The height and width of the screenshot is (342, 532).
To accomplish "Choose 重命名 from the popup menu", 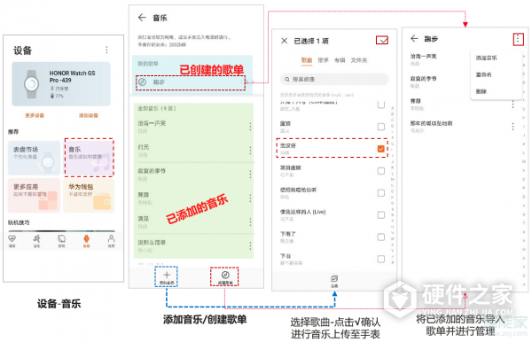I will (483, 74).
